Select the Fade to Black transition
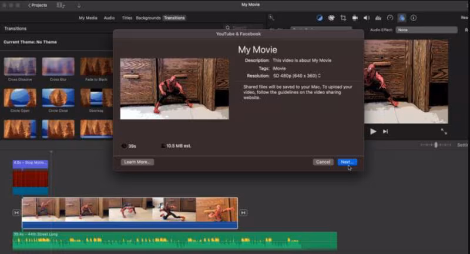Screen dimensions: 470x254 click(x=96, y=66)
